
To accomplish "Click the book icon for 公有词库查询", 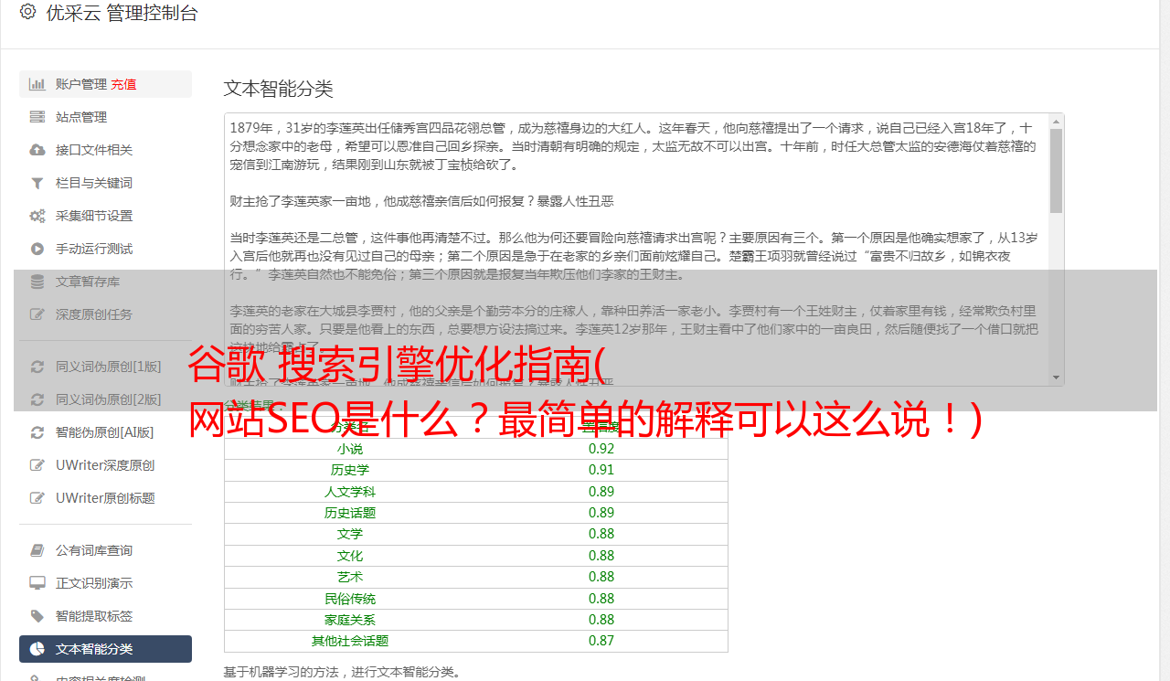I will click(37, 550).
